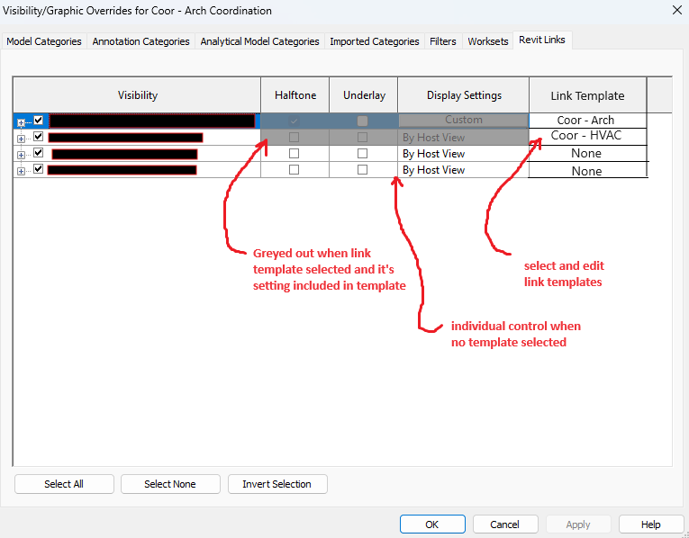Switch to the Worksets tab

coord(488,41)
